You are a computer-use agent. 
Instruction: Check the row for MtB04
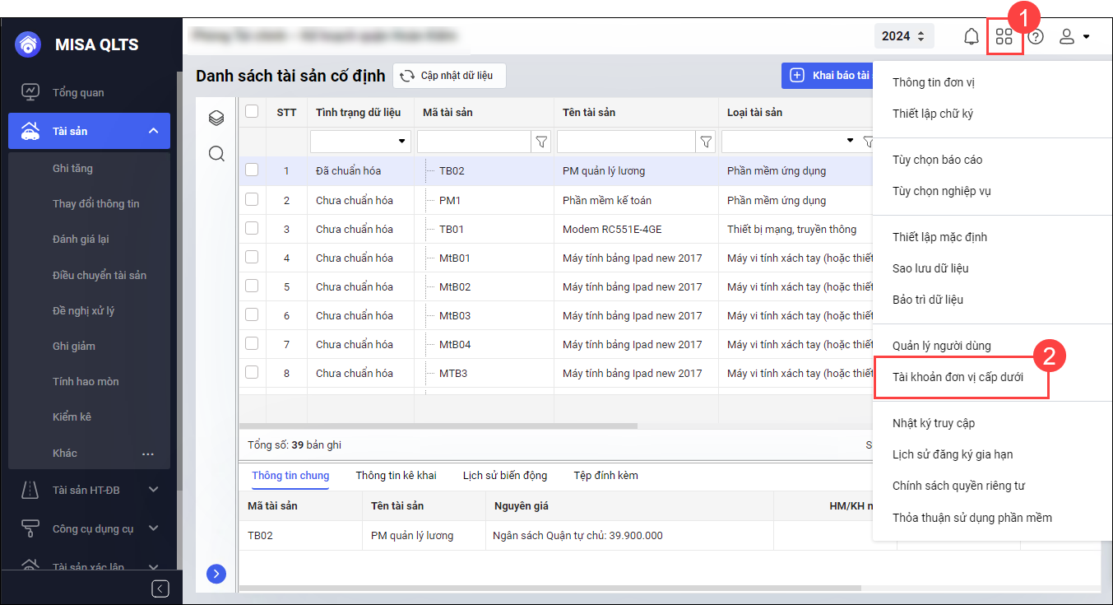[252, 343]
